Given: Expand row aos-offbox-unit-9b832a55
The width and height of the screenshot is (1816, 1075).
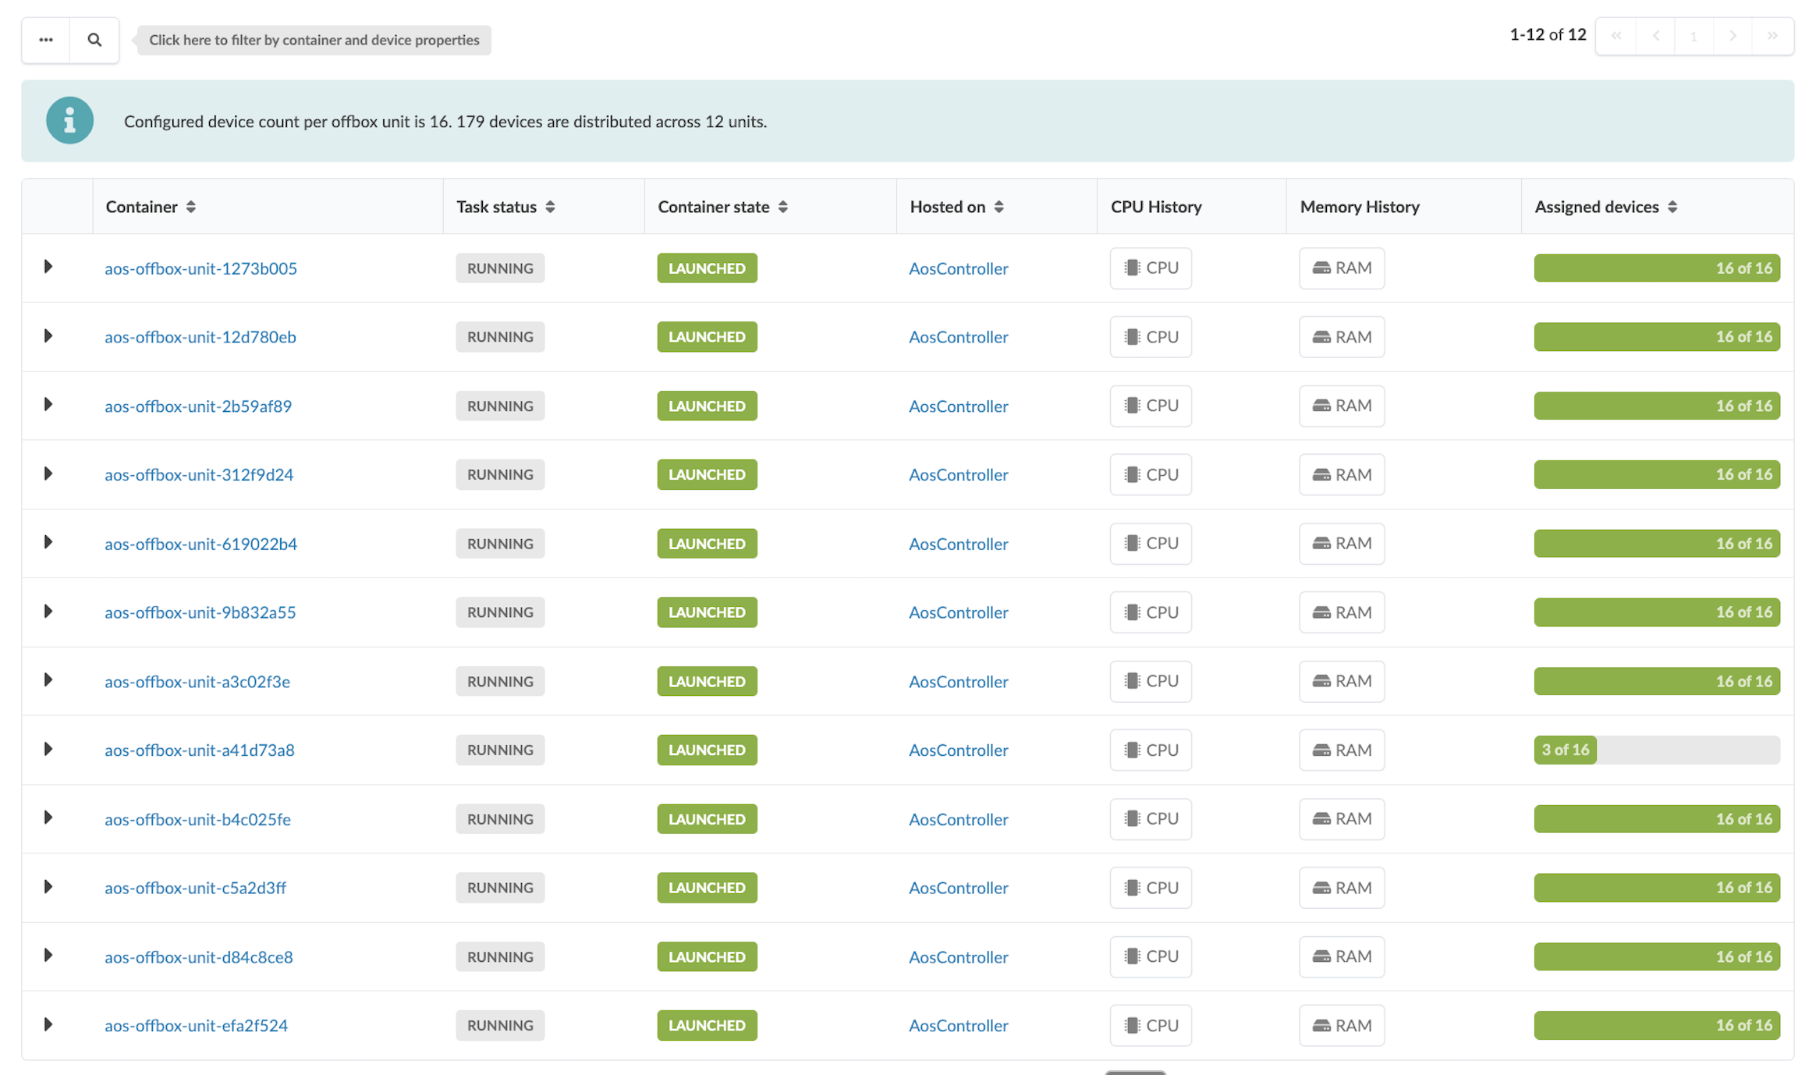Looking at the screenshot, I should [48, 612].
